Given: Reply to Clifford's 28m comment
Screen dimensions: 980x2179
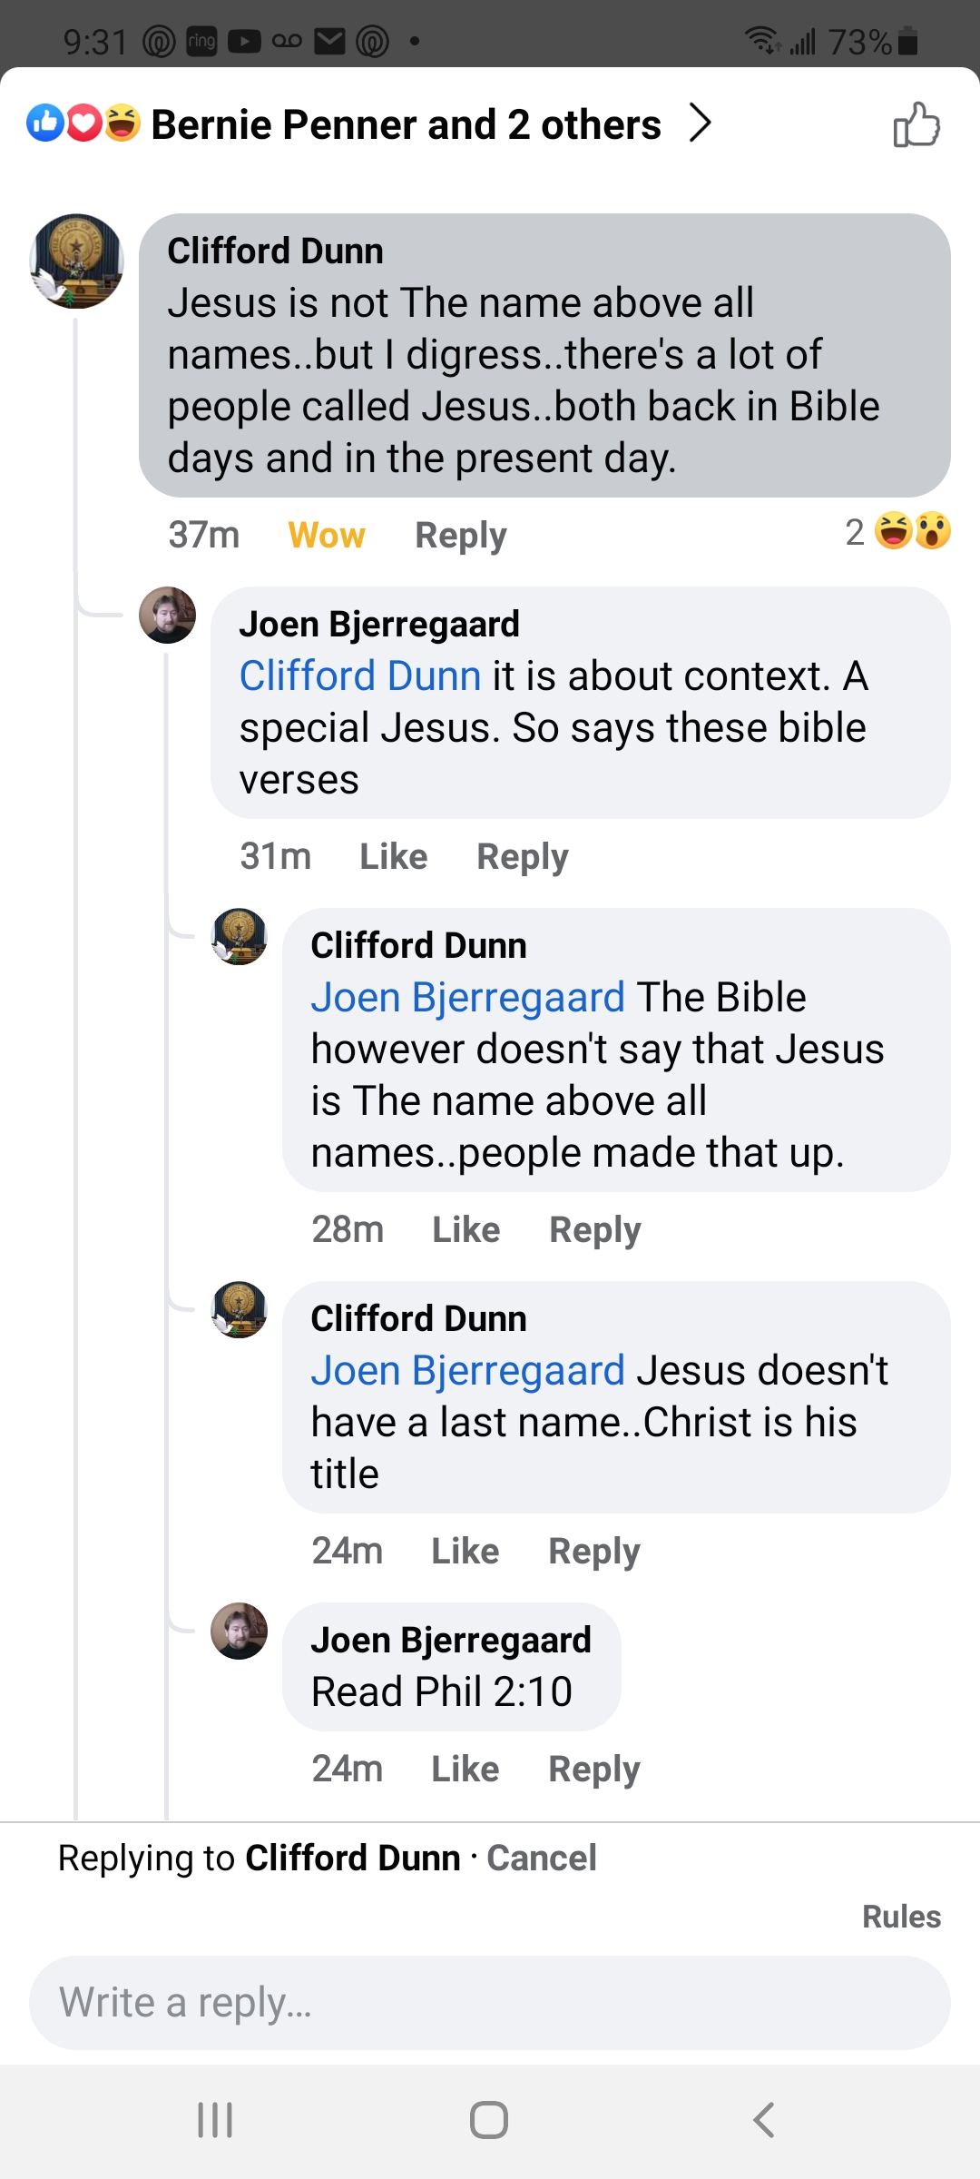Looking at the screenshot, I should point(594,1229).
